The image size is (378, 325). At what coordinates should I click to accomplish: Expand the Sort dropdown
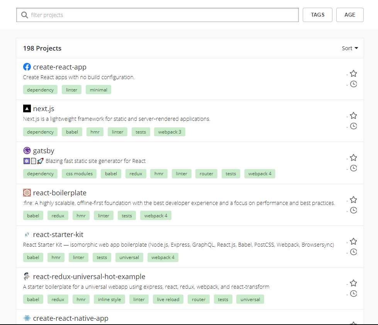click(350, 48)
